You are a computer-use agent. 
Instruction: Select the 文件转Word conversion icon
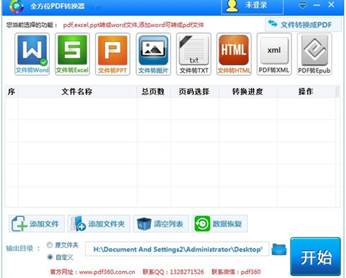pyautogui.click(x=32, y=54)
